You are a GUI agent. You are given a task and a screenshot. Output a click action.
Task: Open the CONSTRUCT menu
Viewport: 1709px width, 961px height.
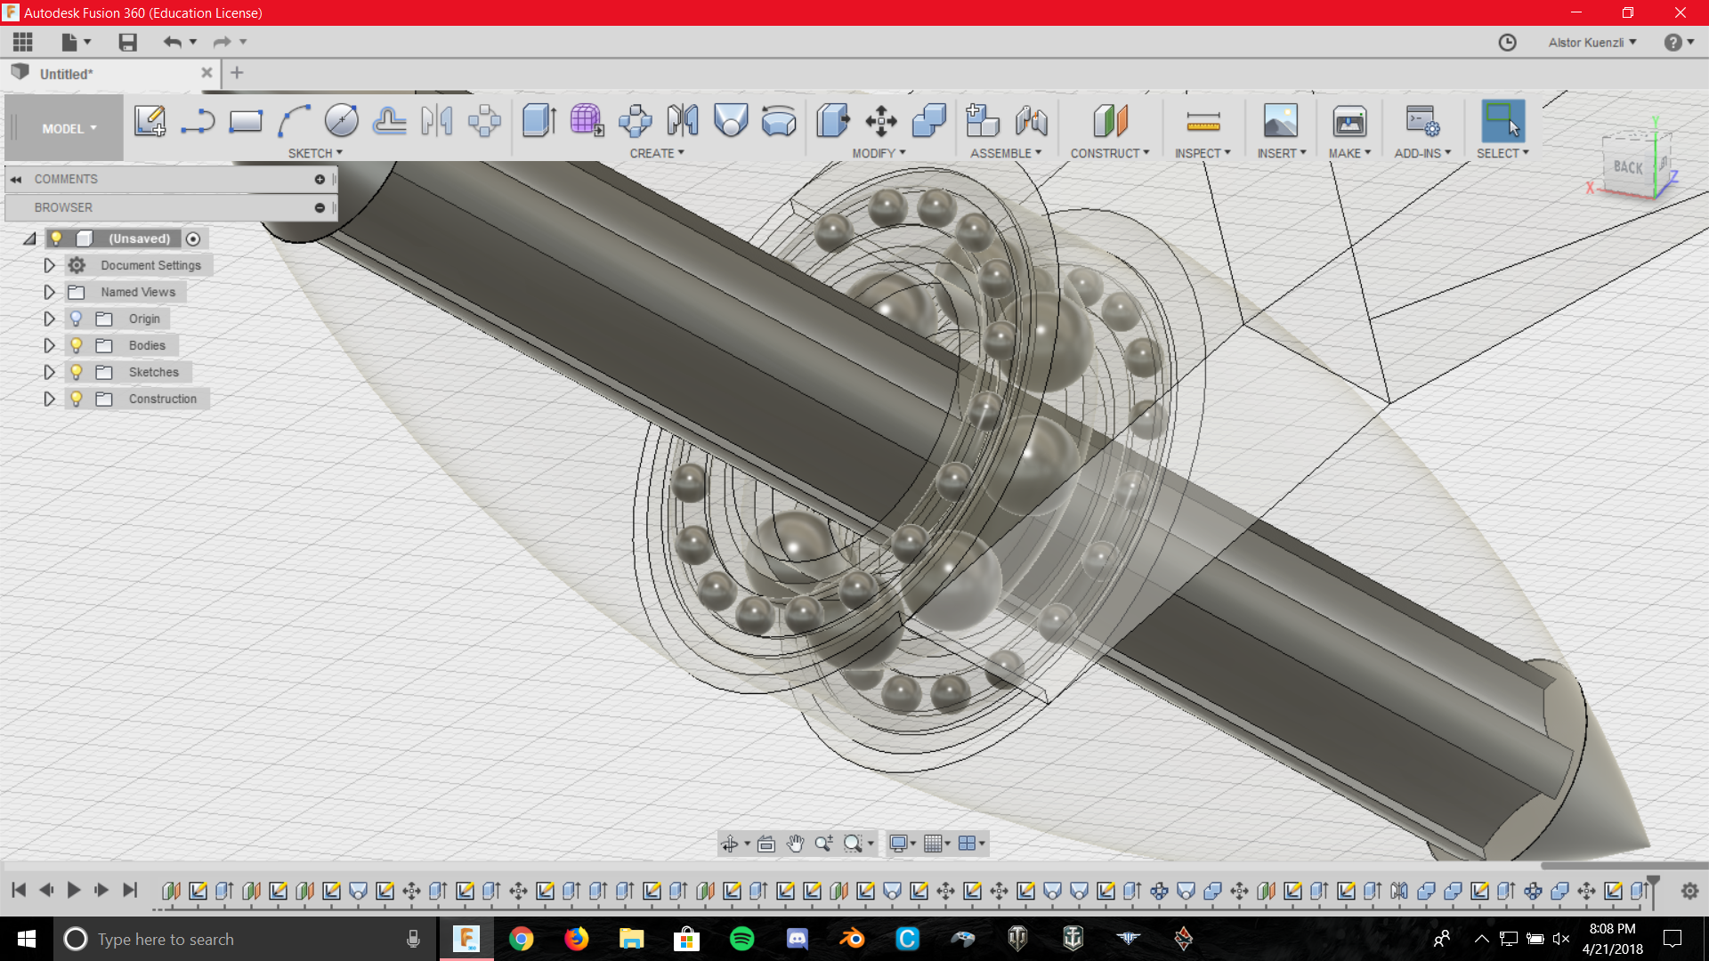pos(1110,153)
